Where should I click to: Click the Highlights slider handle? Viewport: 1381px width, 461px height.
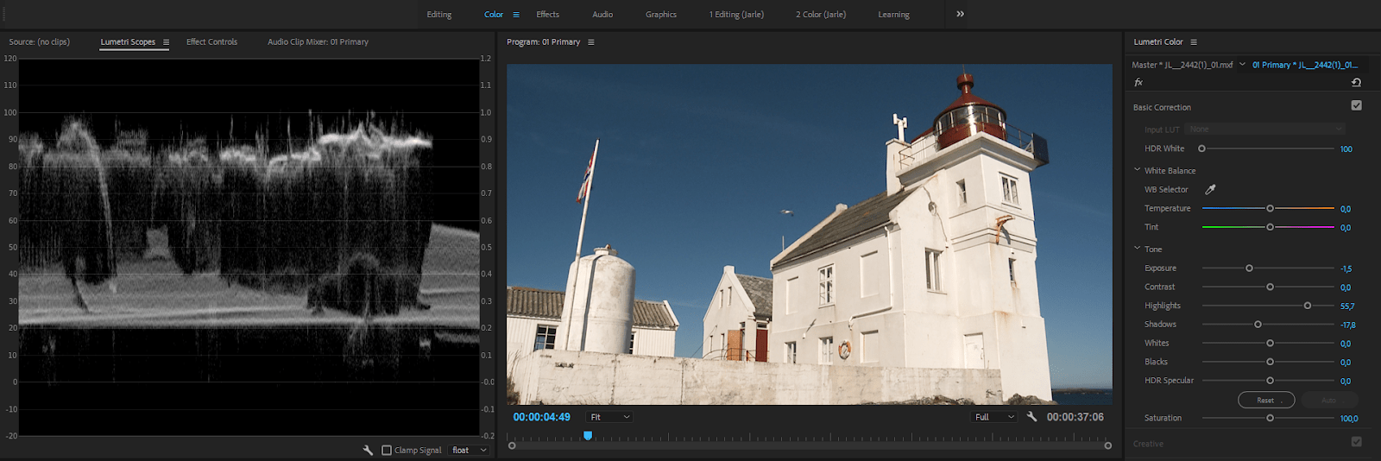pyautogui.click(x=1308, y=306)
